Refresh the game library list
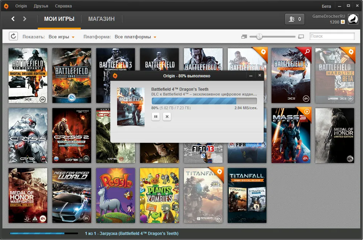363x240 pixels. point(13,36)
